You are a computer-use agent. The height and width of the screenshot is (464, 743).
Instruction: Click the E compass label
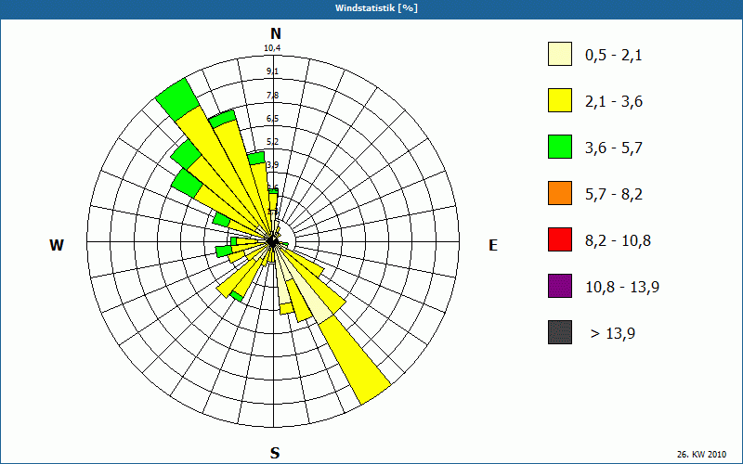point(493,245)
